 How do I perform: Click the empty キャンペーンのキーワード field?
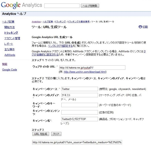[80, 105]
